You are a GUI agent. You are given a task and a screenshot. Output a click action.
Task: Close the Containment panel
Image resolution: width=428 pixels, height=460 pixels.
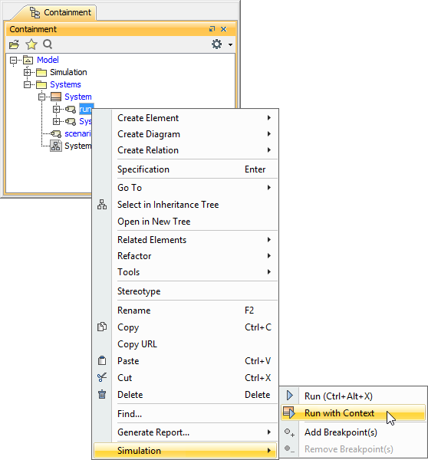click(x=224, y=29)
